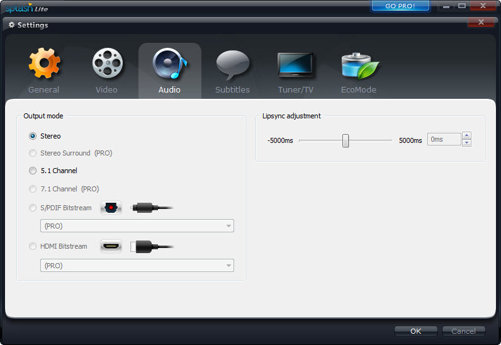Viewport: 501px width, 345px height.
Task: Open Tuner/TV television icon
Action: (296, 65)
